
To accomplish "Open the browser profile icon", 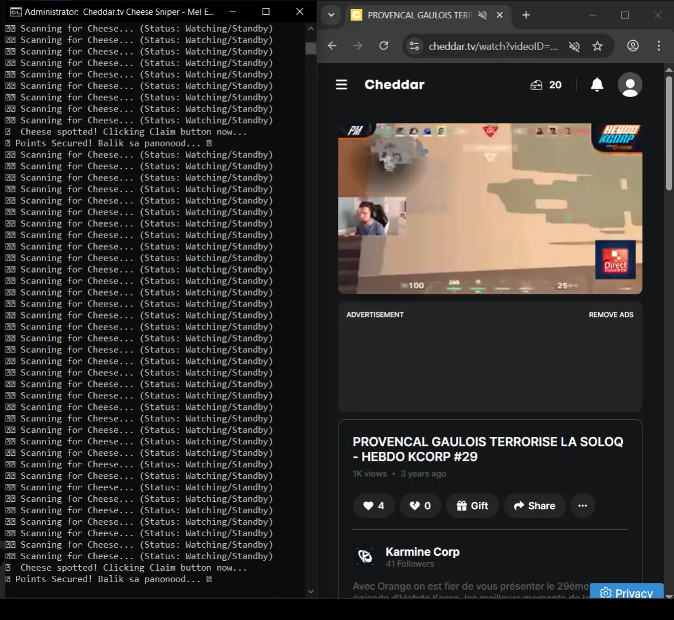I will [x=633, y=45].
